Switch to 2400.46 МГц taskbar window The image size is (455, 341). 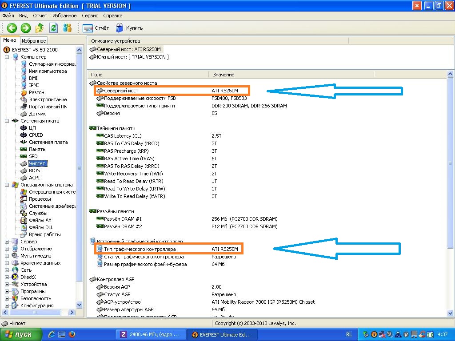click(x=151, y=335)
